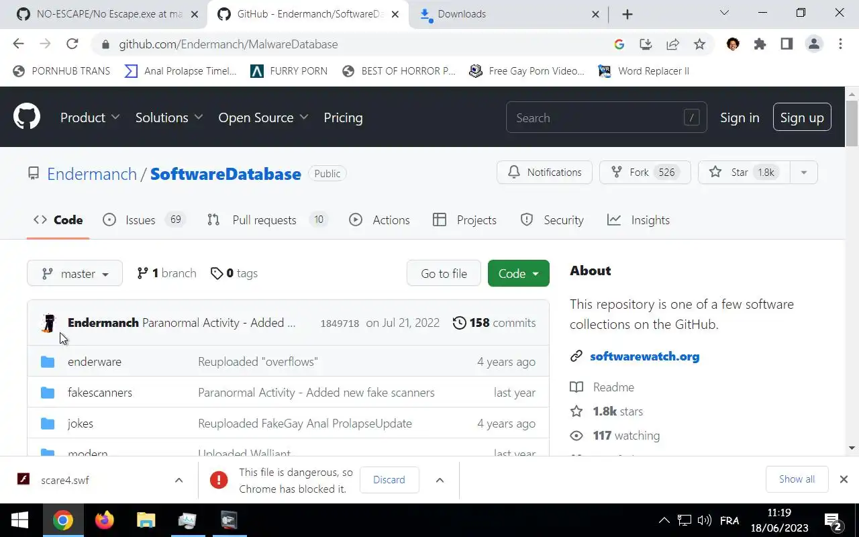This screenshot has height=537, width=859.
Task: Click the Google icon in address bar
Action: click(619, 44)
